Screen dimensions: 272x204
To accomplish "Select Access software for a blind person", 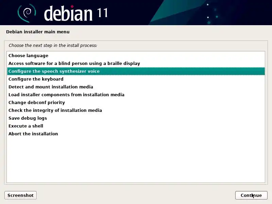I will point(136,63).
